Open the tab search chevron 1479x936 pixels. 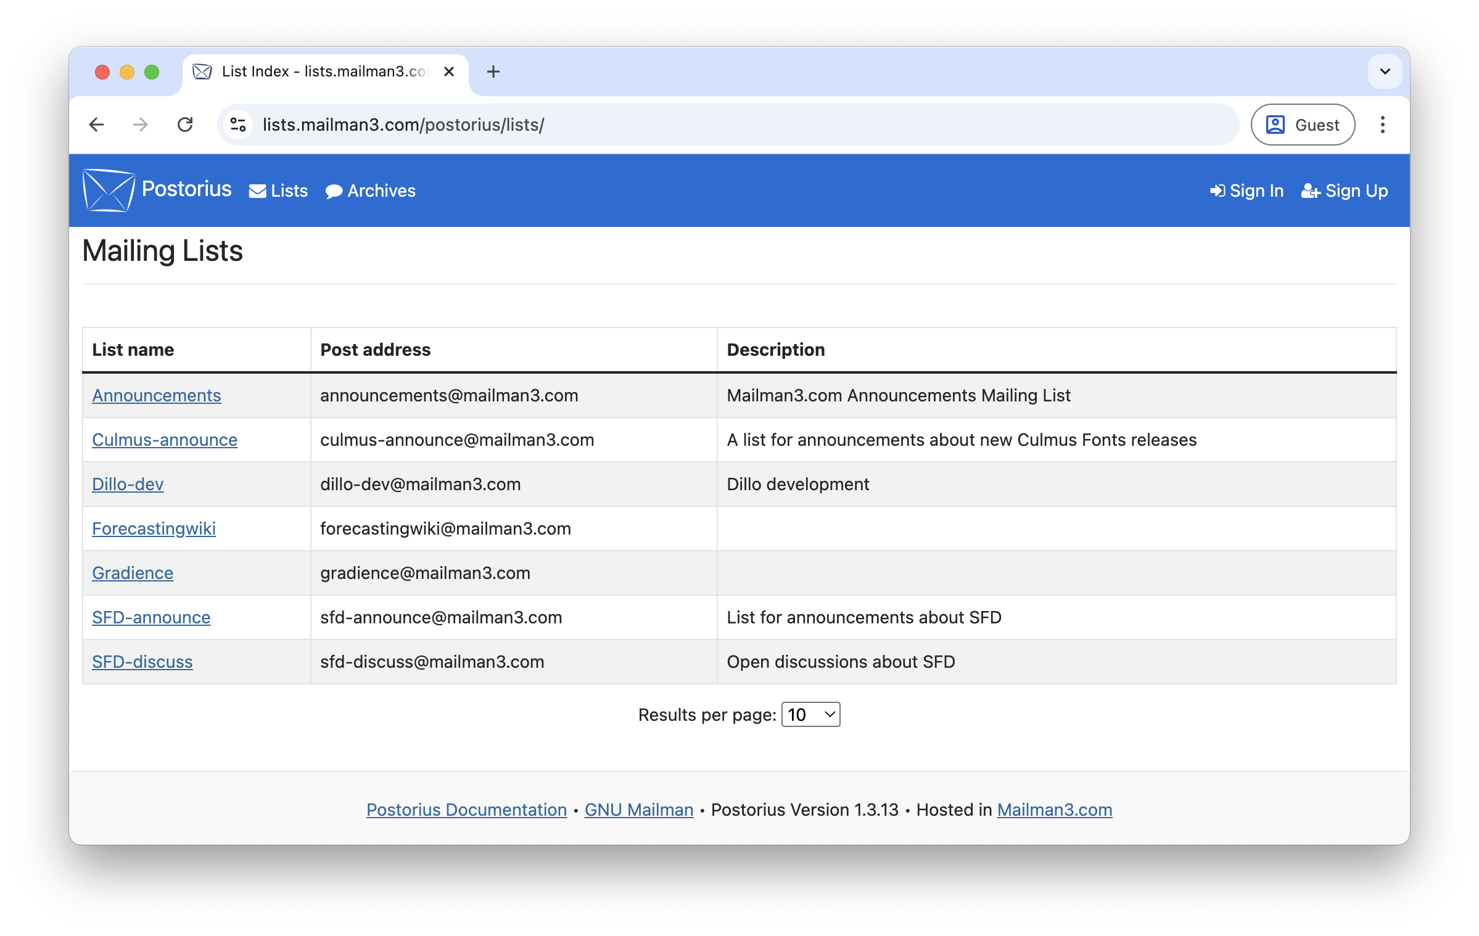tap(1384, 72)
